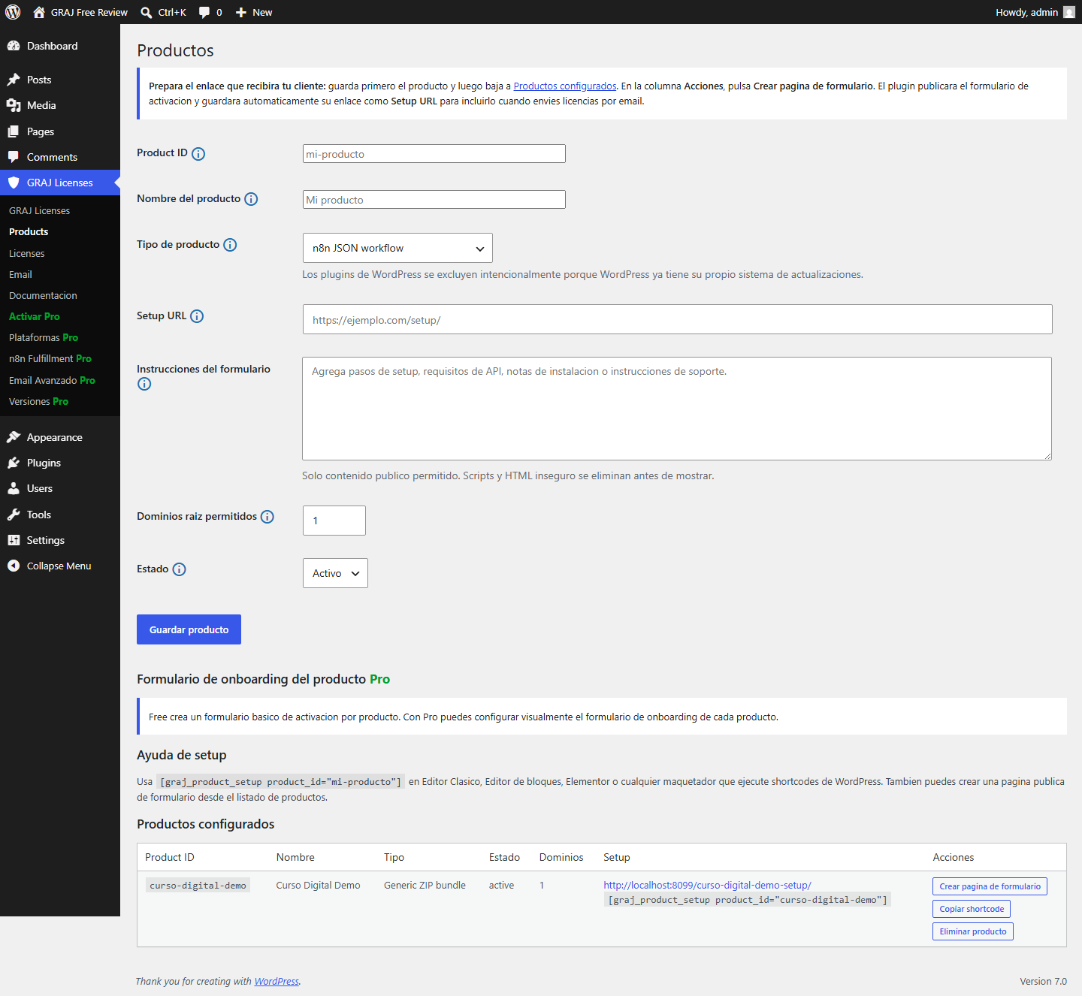
Task: Open the curso-digital-demo-setup URL link
Action: click(707, 886)
